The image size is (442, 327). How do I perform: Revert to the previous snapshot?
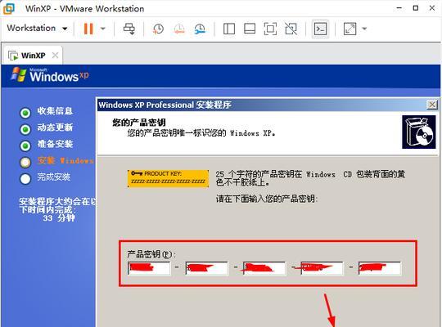pos(179,29)
